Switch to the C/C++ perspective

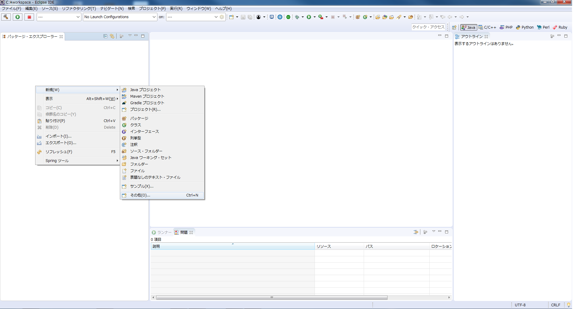(x=487, y=27)
